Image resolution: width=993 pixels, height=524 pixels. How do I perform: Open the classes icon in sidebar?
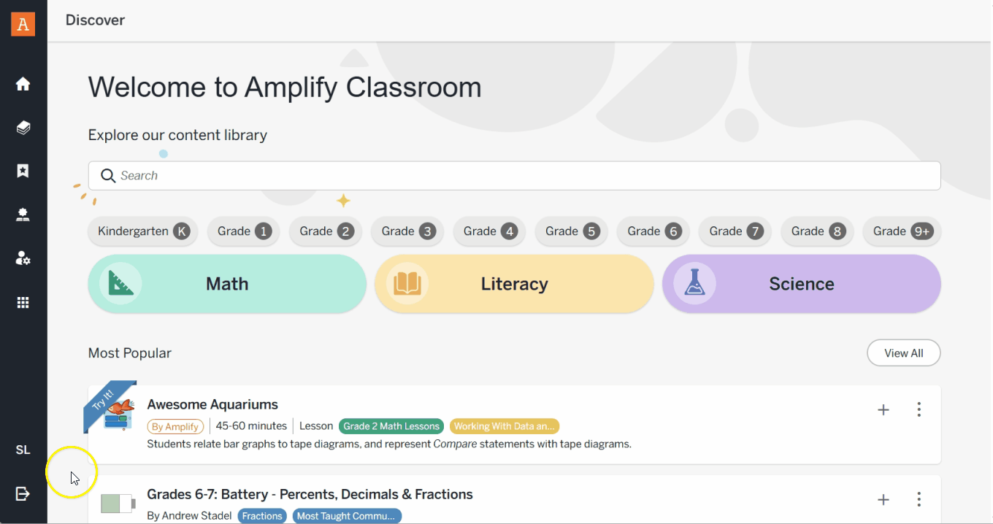coord(23,215)
